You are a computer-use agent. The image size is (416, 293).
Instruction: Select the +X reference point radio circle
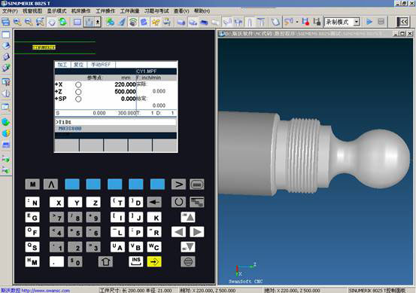pos(78,85)
